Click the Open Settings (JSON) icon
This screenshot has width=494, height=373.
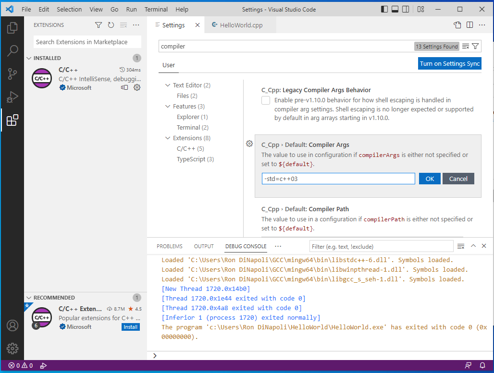(x=457, y=25)
